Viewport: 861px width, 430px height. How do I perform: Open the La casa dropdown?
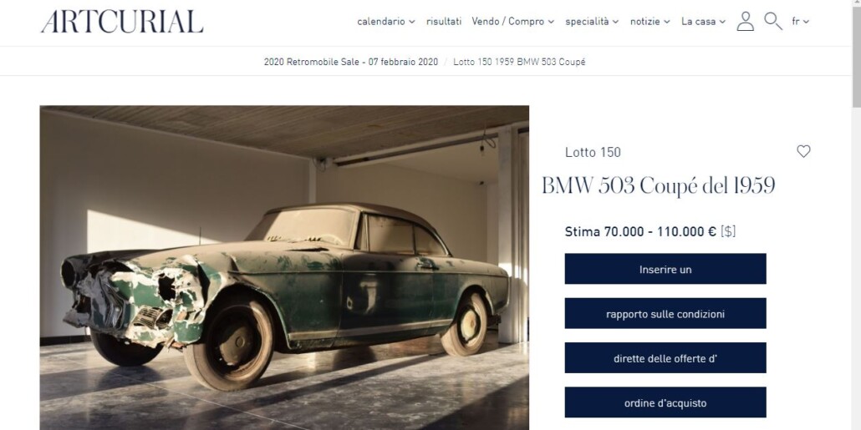[x=703, y=22]
